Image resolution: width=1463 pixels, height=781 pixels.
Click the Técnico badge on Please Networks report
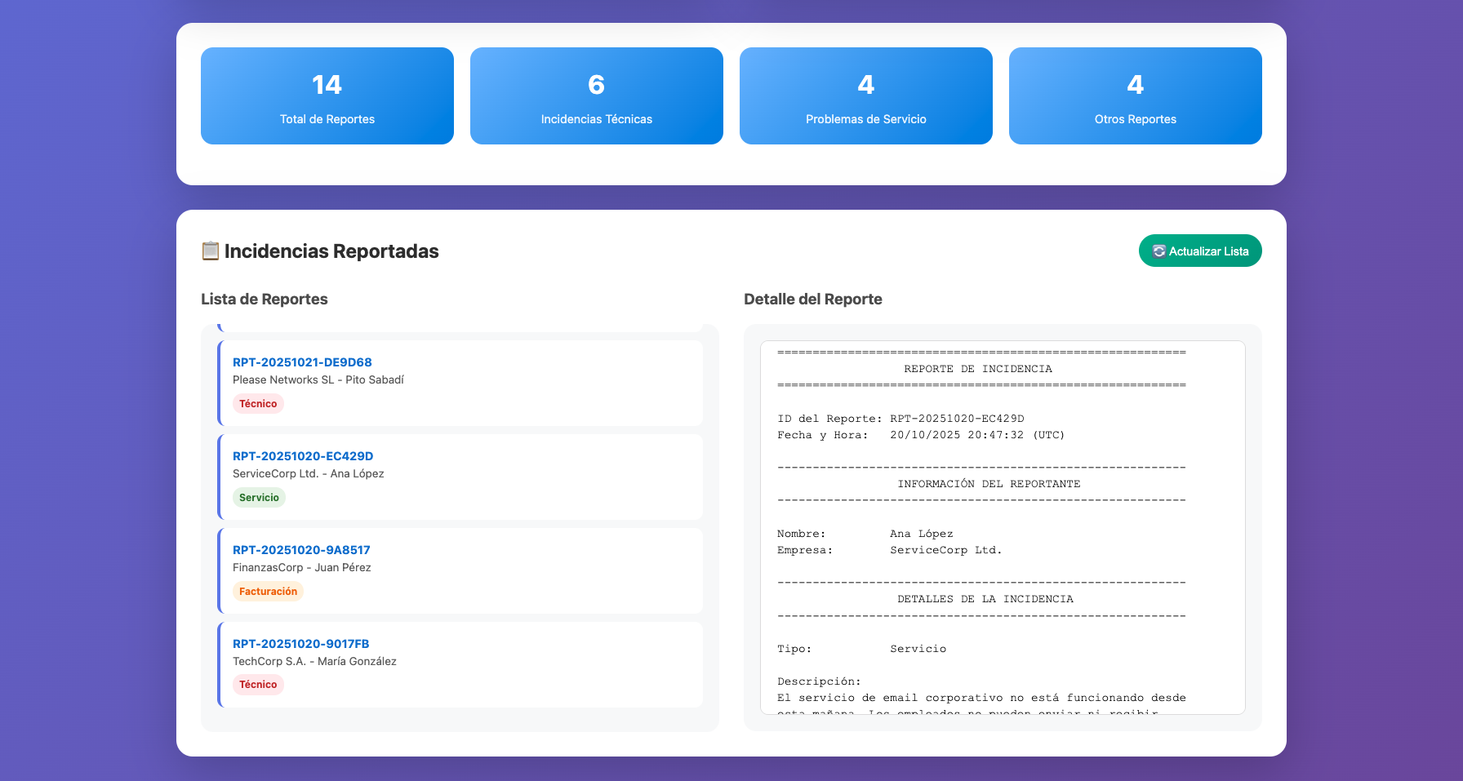coord(258,403)
